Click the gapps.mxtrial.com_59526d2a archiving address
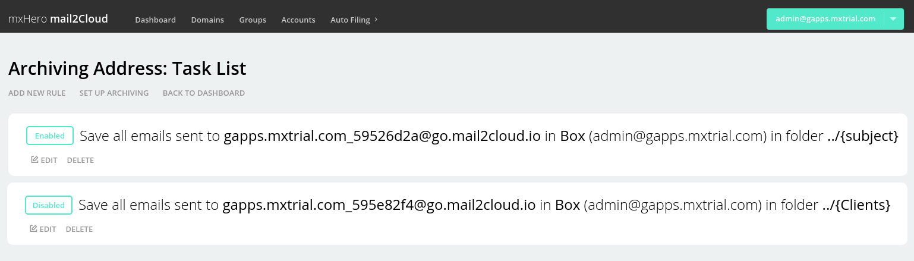The height and width of the screenshot is (261, 914). pyautogui.click(x=382, y=136)
